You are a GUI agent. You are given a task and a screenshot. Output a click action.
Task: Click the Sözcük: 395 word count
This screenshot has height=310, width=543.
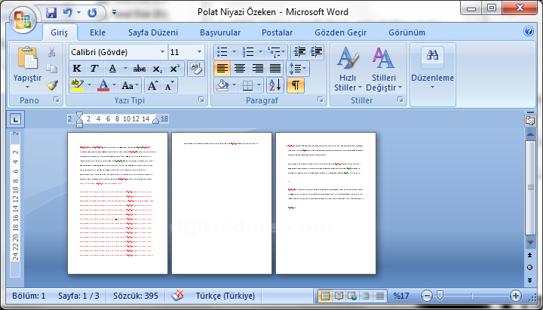(x=136, y=296)
